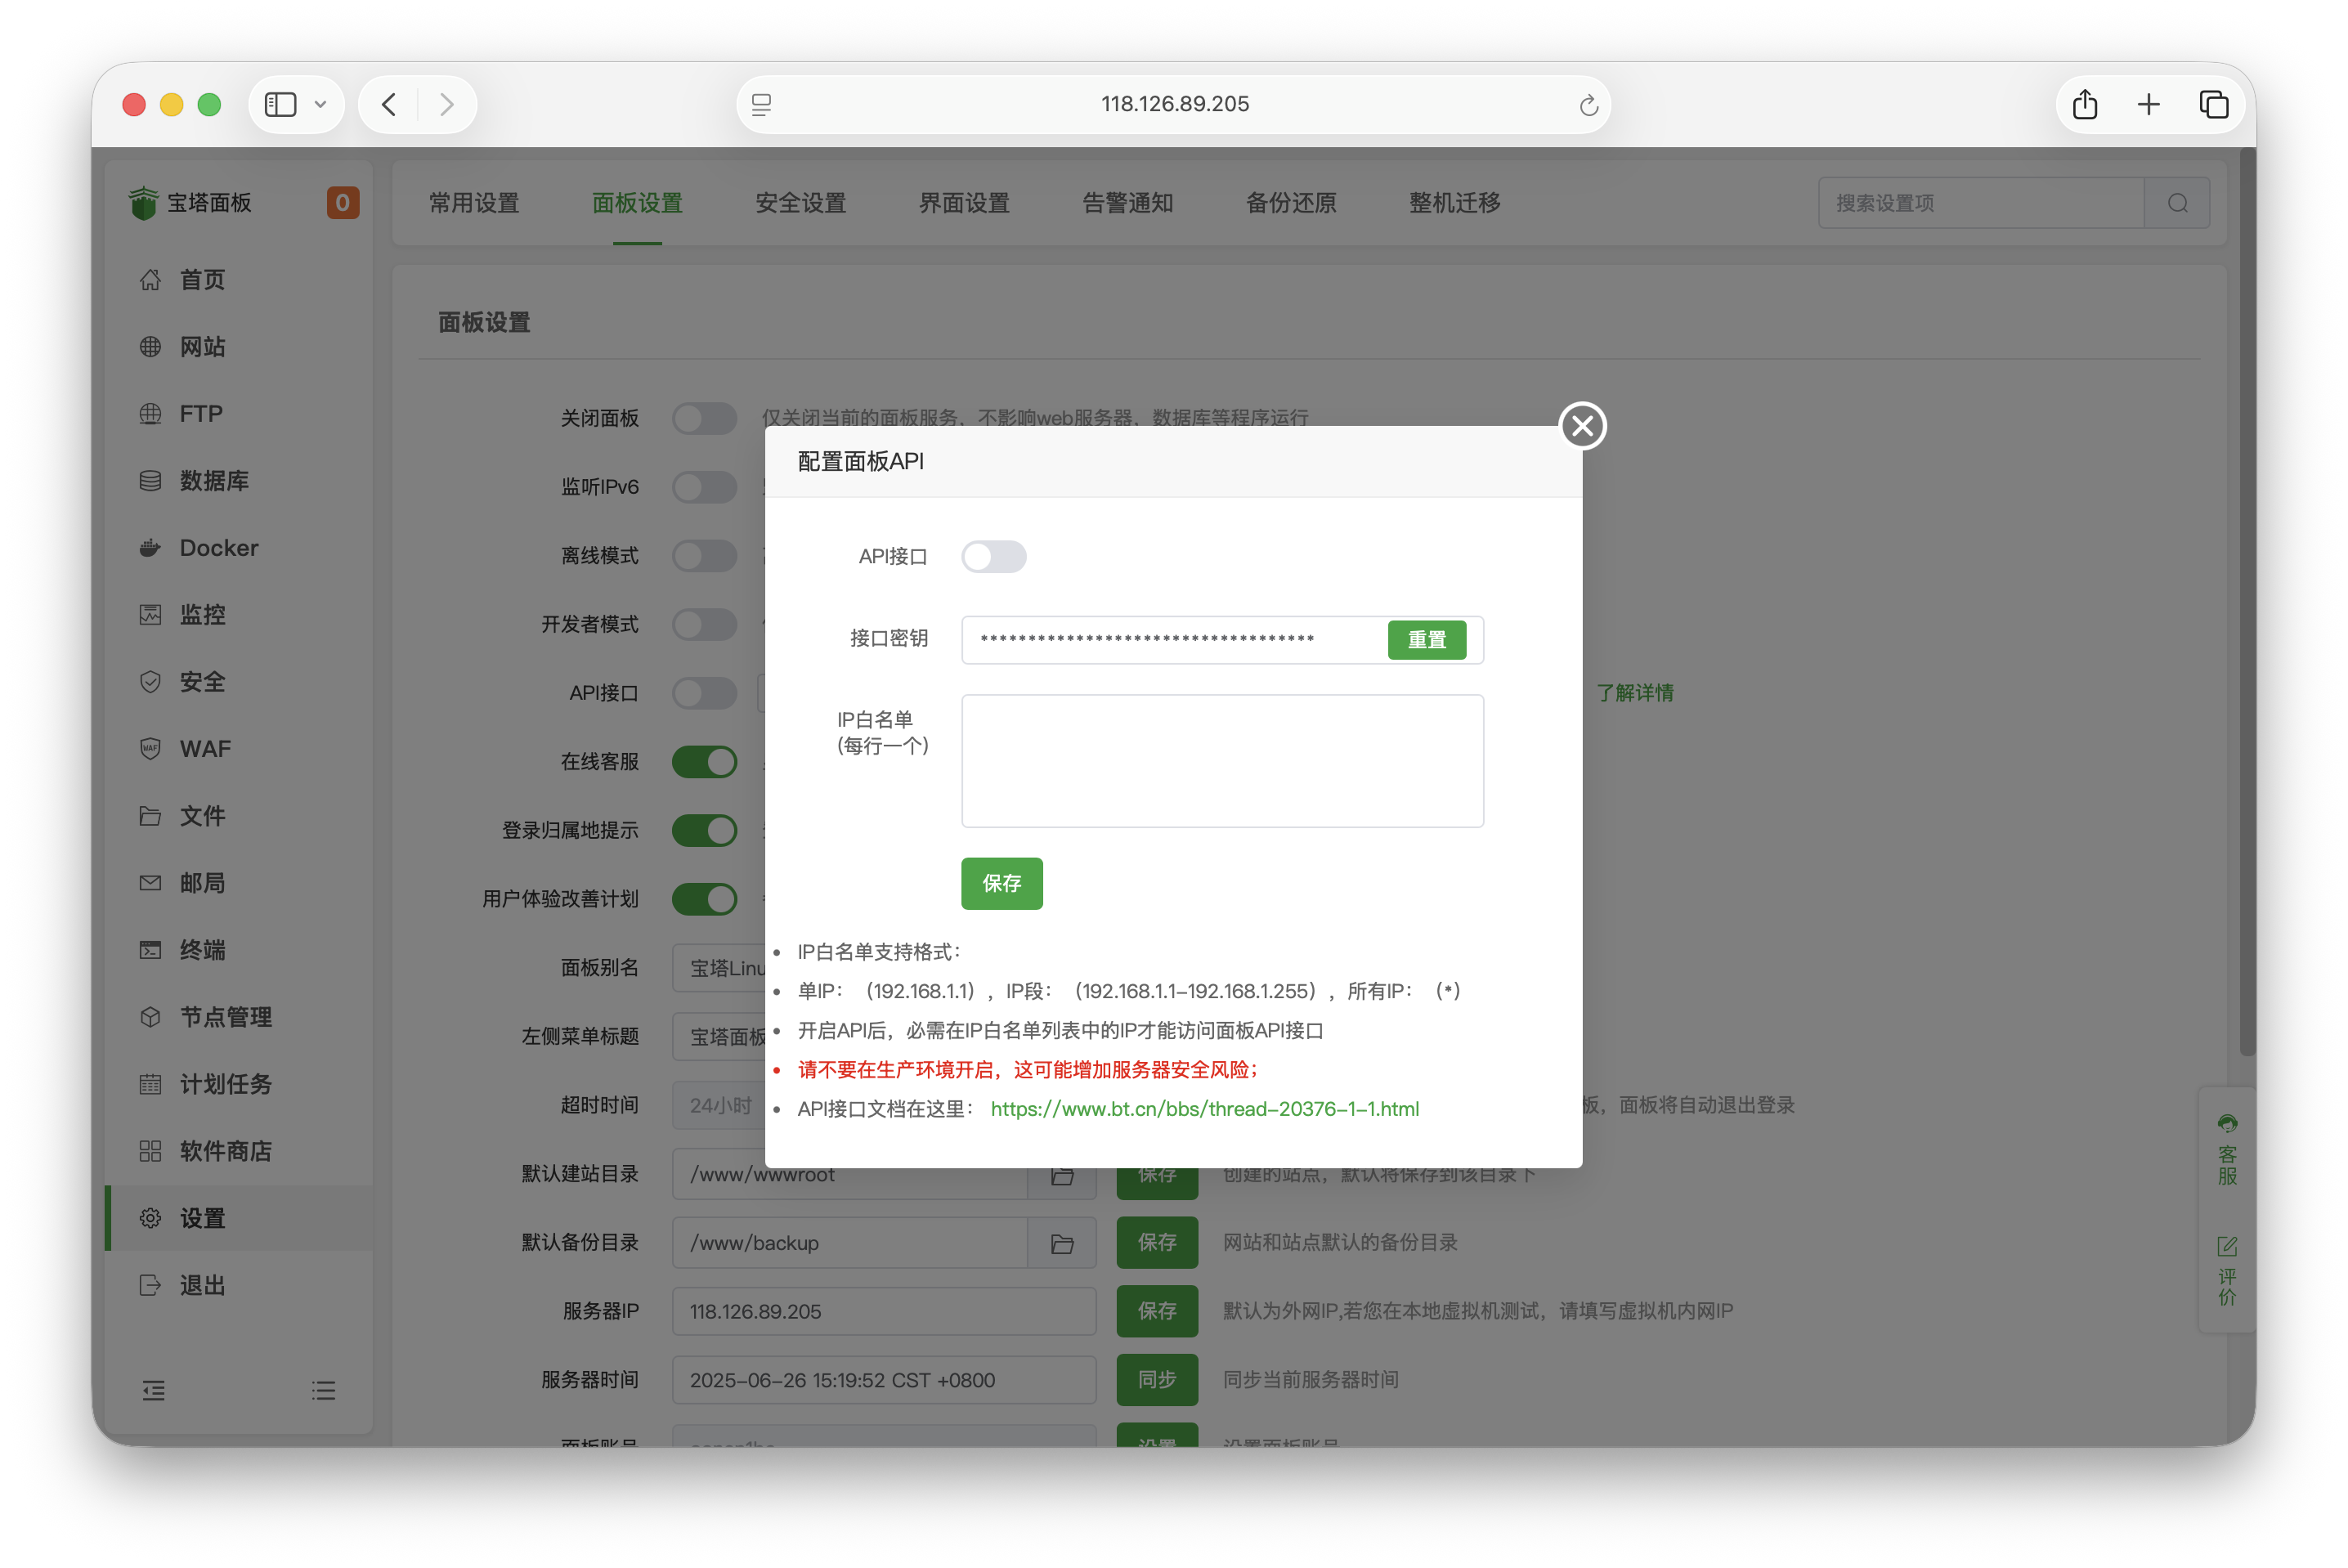Open the 终端 terminal section
The image size is (2348, 1568).
tap(200, 950)
